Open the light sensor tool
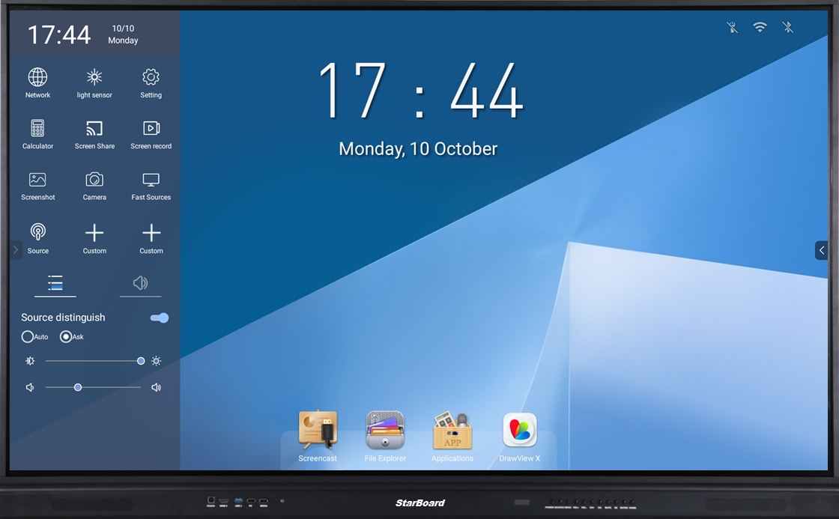This screenshot has width=839, height=519. [x=94, y=82]
